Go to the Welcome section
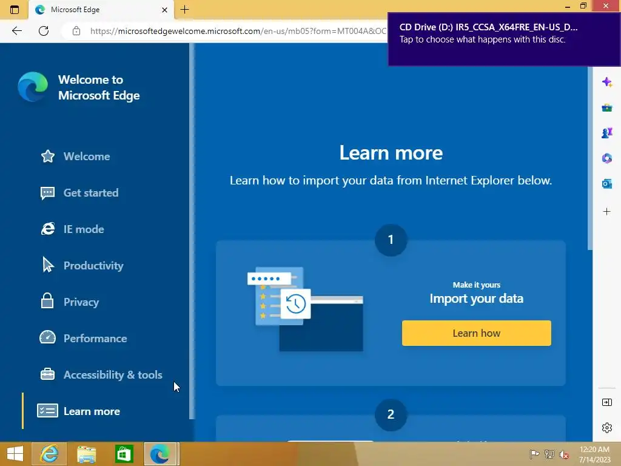Screen dimensions: 621x466 [x=87, y=157]
